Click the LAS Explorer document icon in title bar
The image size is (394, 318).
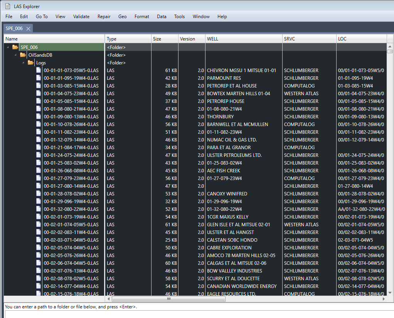8,6
